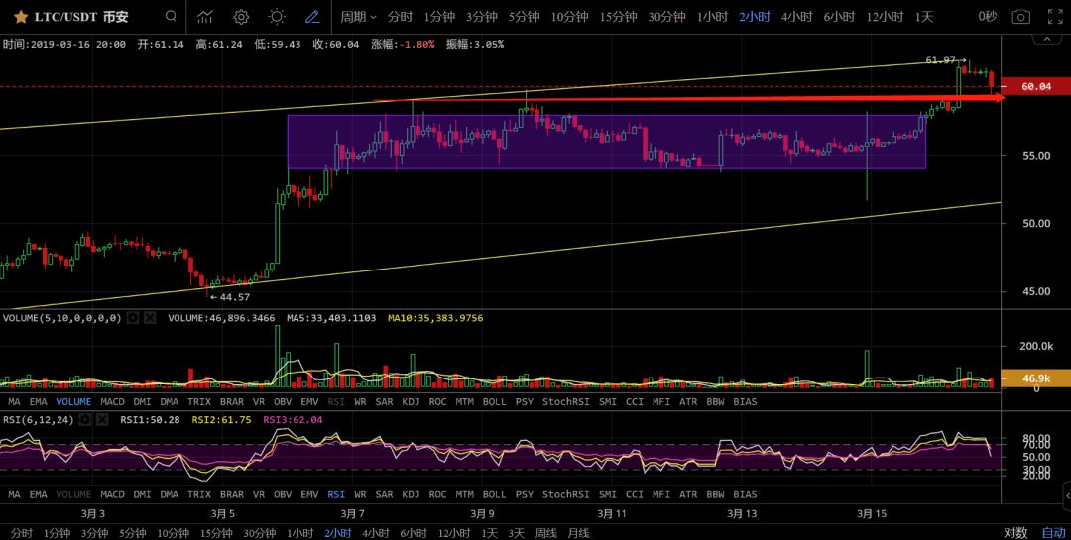1071x540 pixels.
Task: Choose 6小时 in the bottom period bar
Action: [414, 533]
